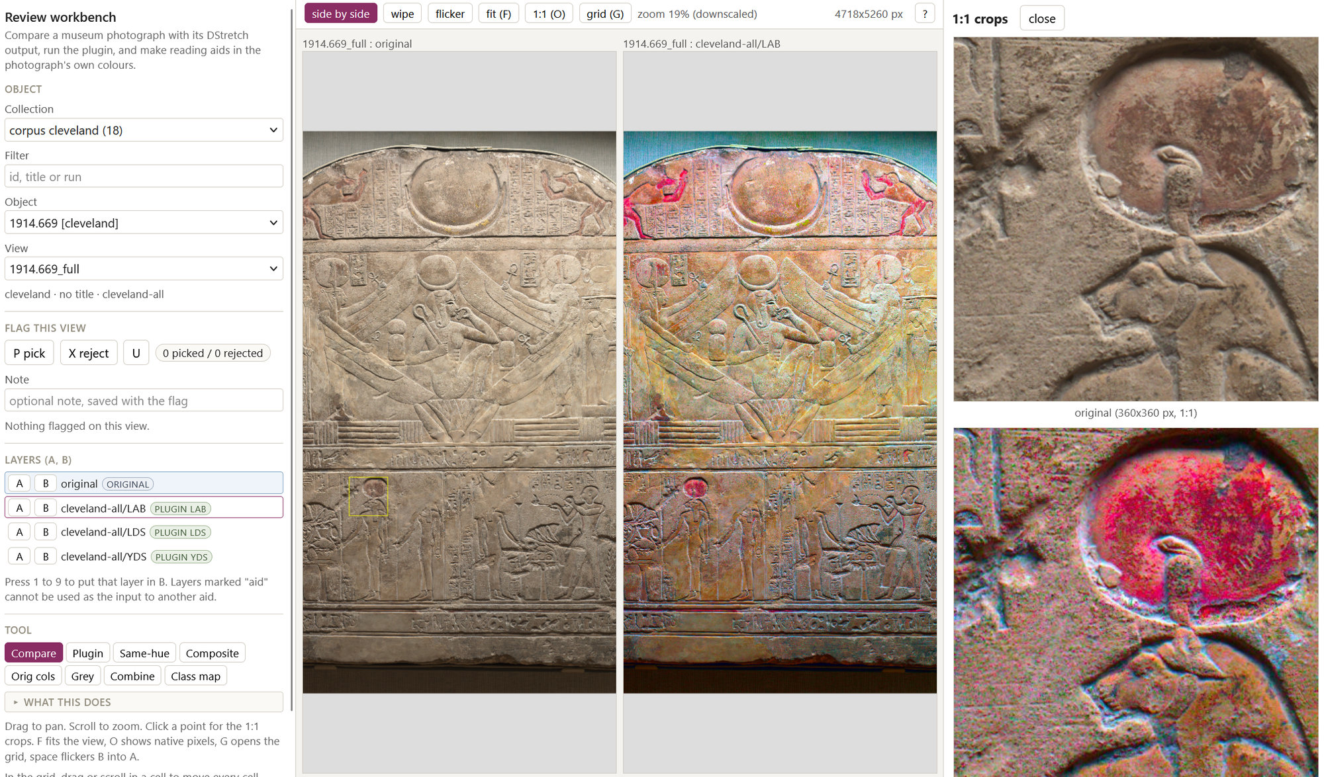Open the grid (G) view
The width and height of the screenshot is (1324, 777).
tap(605, 14)
